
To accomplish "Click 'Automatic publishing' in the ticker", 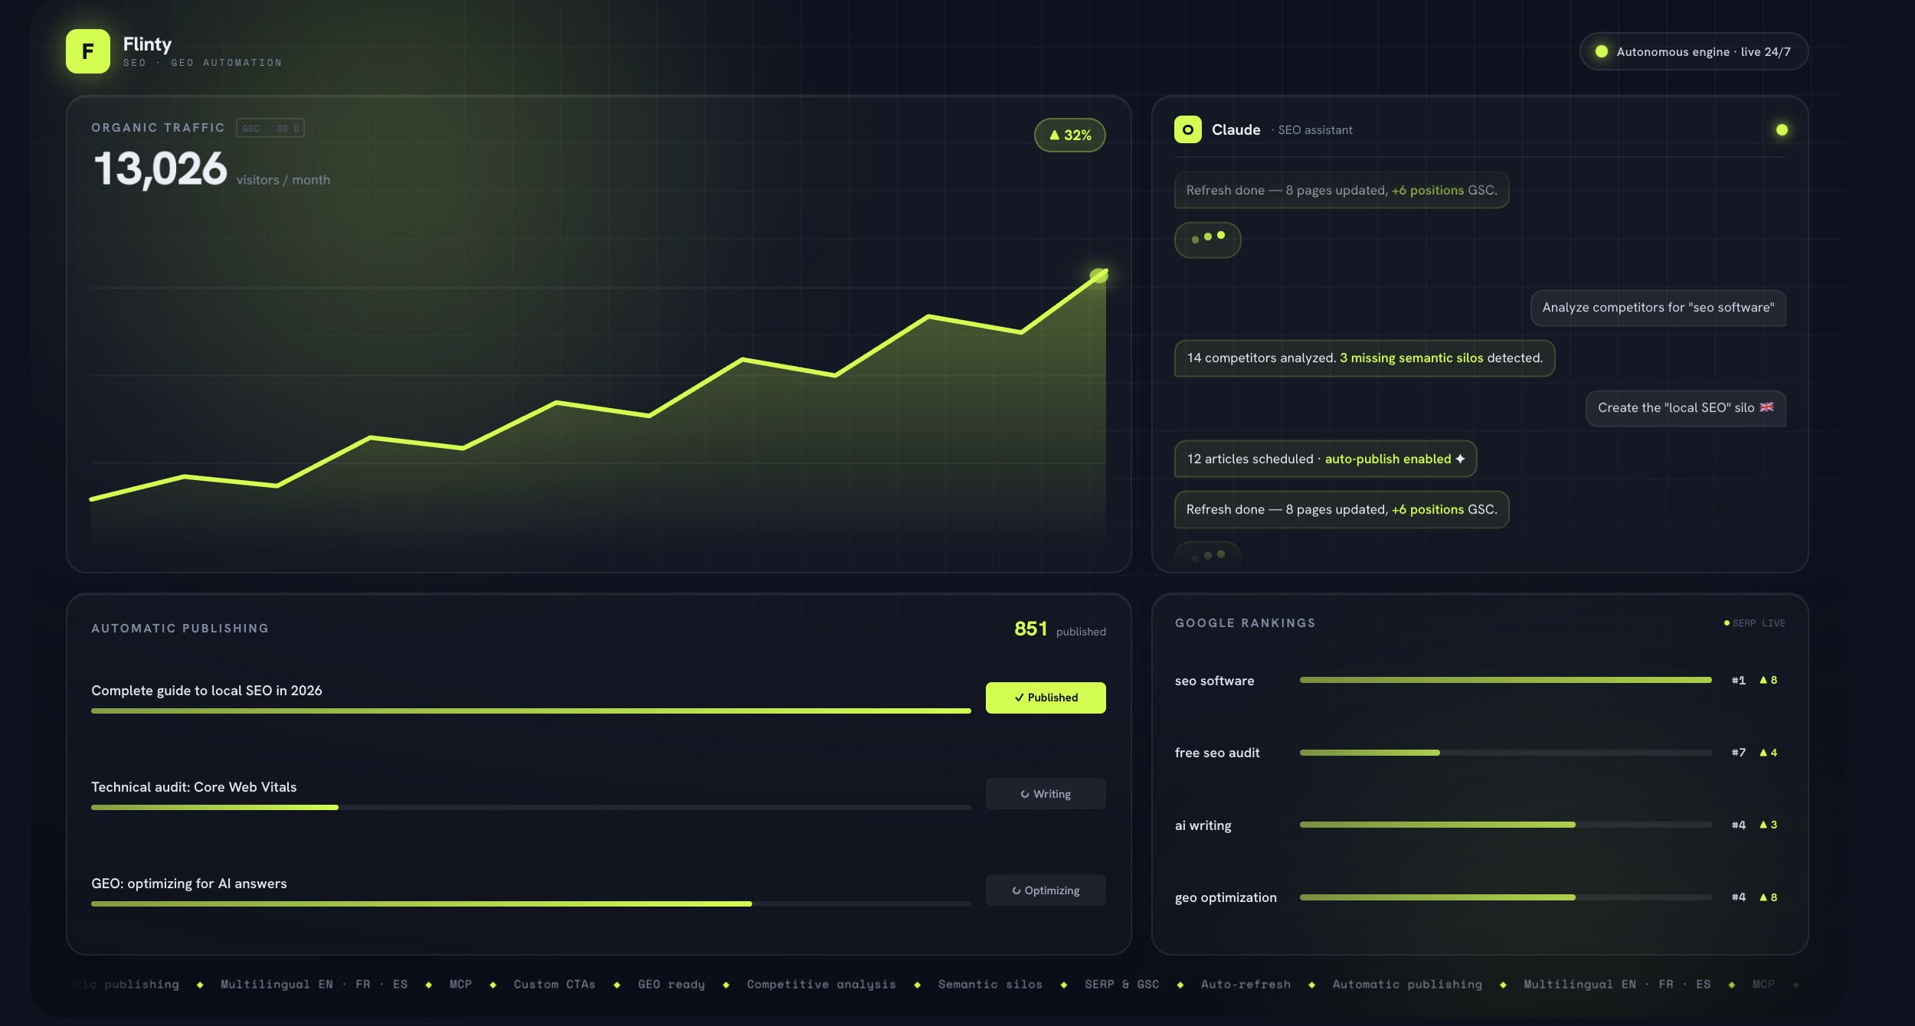I will 1407,984.
